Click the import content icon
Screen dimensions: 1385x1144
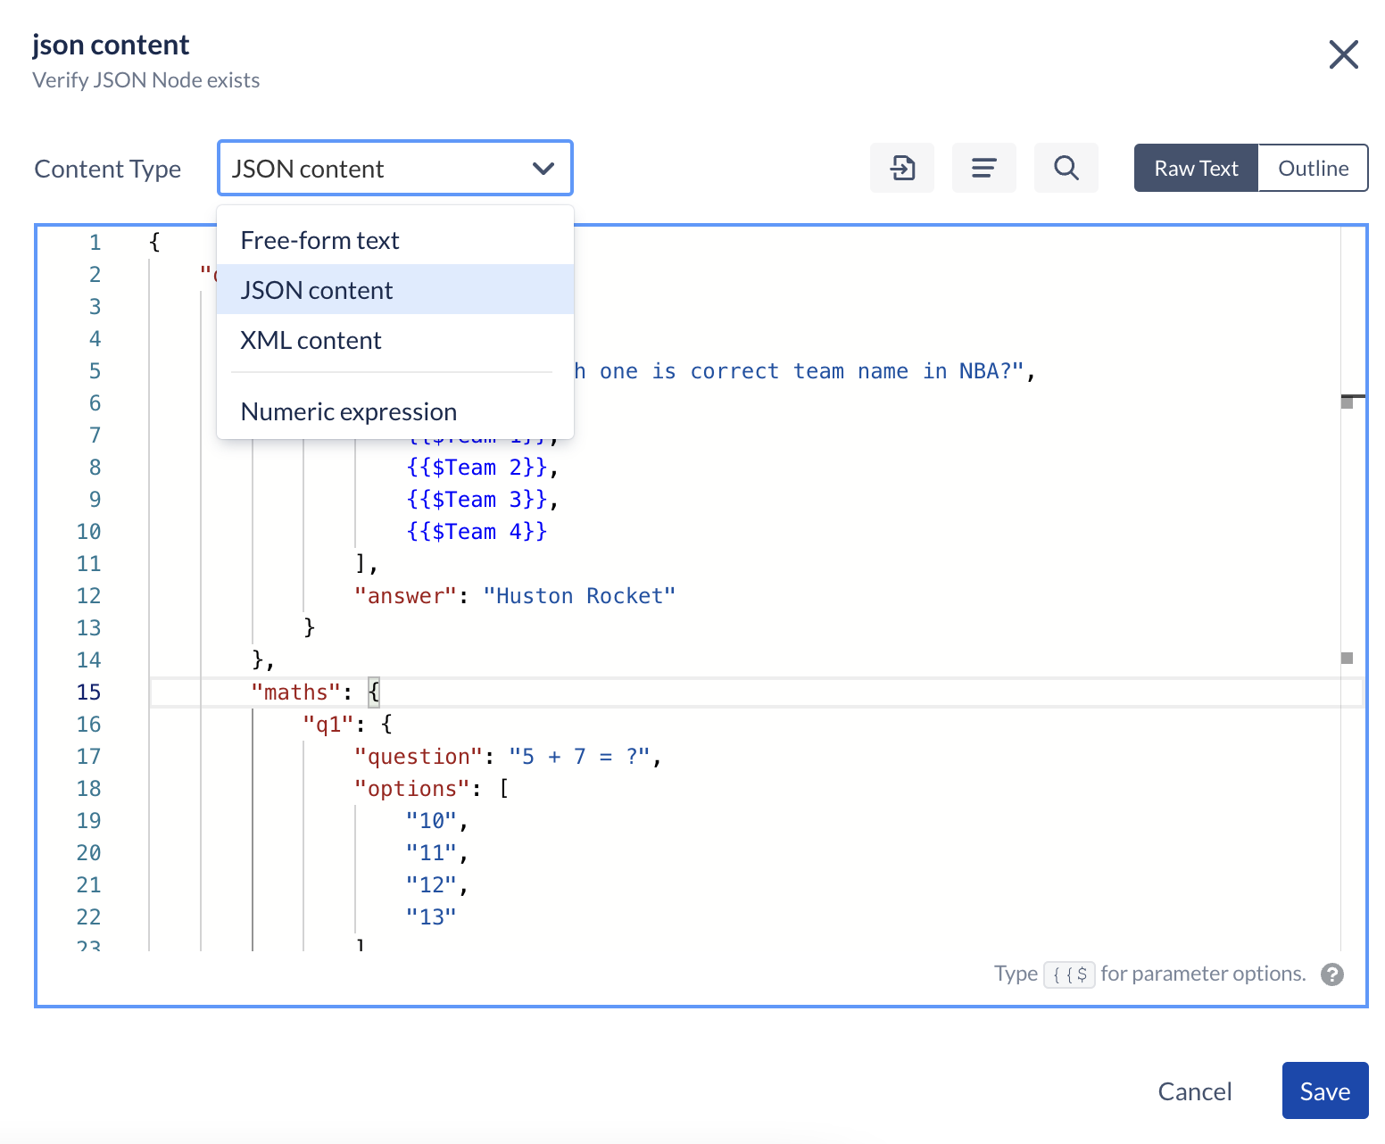(x=901, y=168)
